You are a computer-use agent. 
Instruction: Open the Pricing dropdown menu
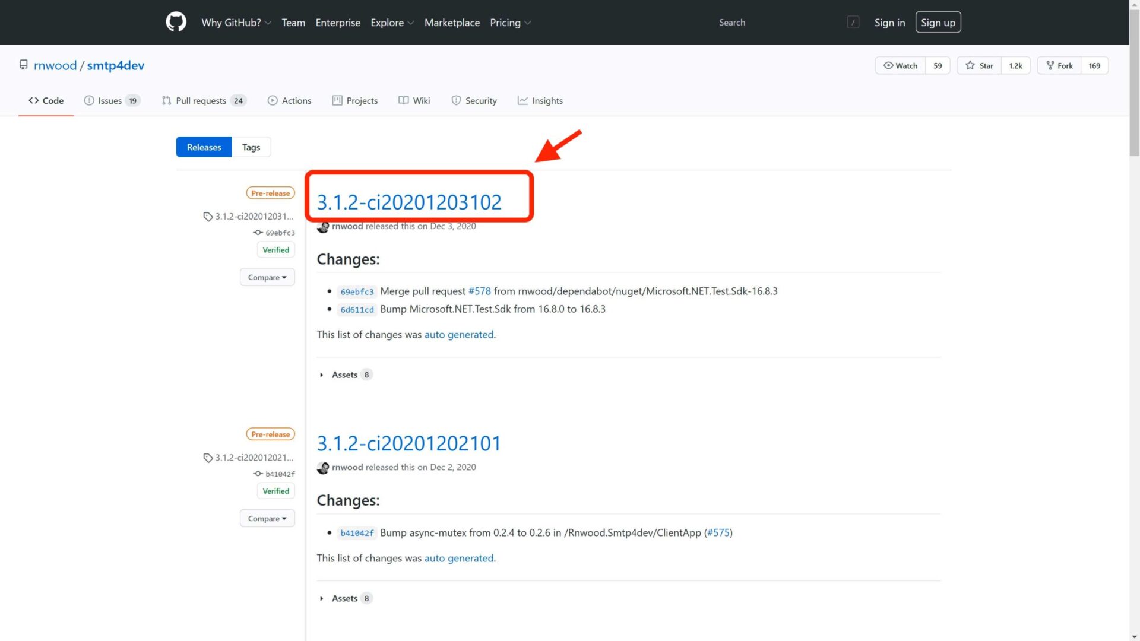[510, 23]
